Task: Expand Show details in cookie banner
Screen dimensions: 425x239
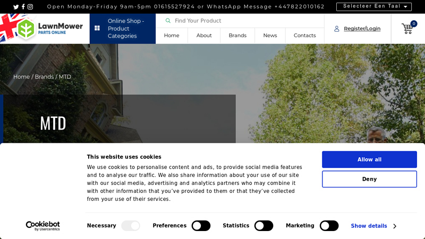Action: point(373,226)
